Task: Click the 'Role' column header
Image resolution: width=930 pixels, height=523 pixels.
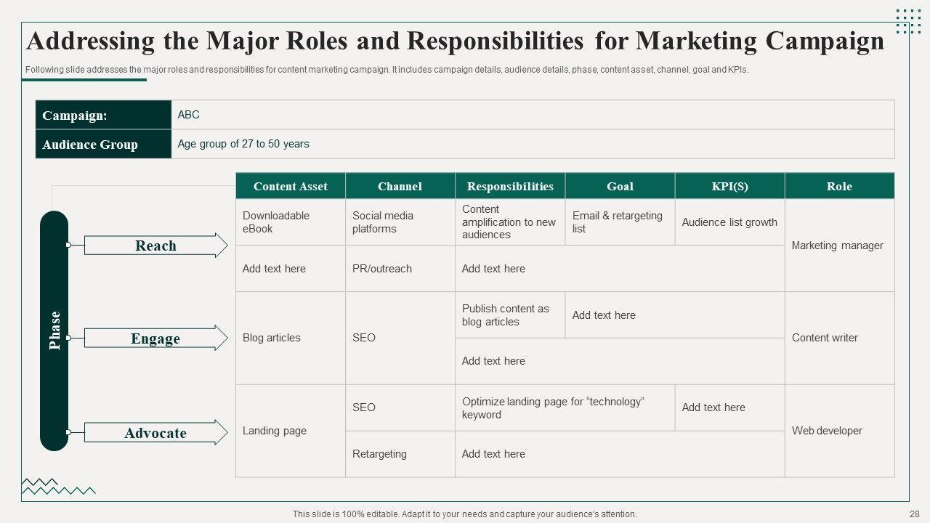Action: click(839, 186)
